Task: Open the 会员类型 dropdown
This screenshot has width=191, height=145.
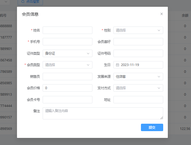Action: click(67, 65)
